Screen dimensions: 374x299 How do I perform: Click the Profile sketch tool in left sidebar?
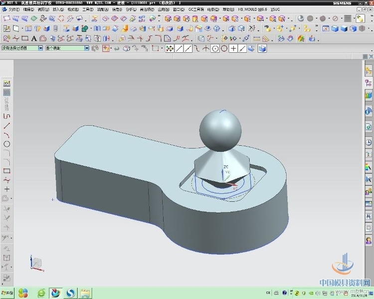pos(7,116)
